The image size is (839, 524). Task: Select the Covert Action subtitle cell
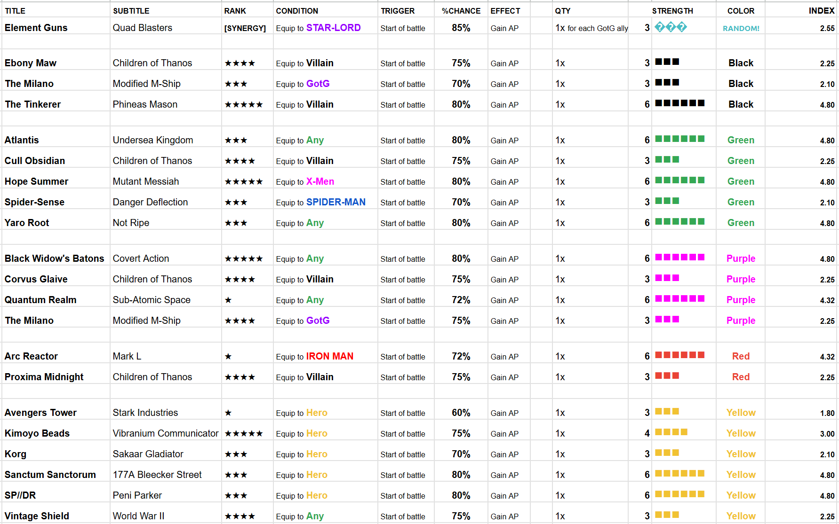coord(141,258)
